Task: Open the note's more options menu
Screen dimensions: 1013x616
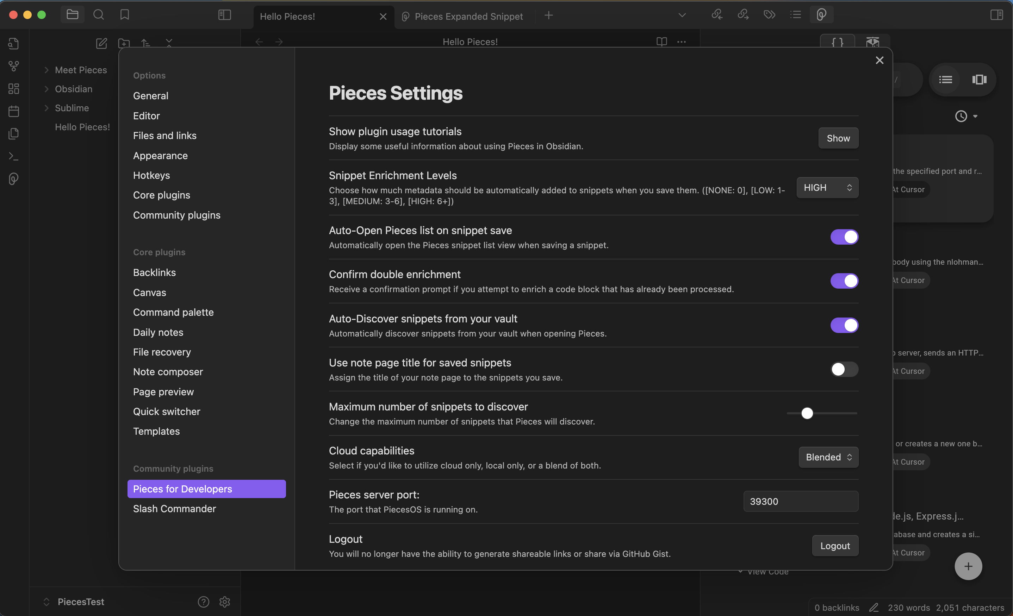Action: click(x=681, y=42)
